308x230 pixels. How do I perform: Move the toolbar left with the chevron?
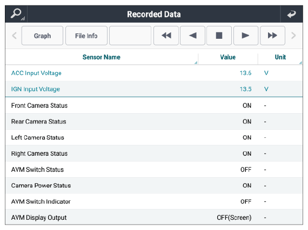(x=14, y=36)
